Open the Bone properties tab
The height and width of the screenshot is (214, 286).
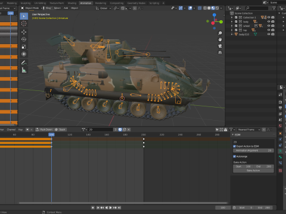click(280, 157)
